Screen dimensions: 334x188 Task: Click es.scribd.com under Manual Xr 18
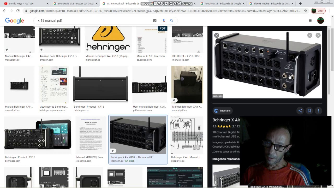coord(144,60)
